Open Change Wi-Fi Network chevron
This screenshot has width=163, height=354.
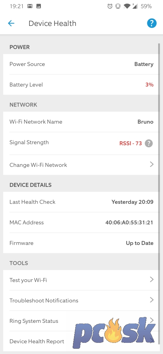coord(152,164)
